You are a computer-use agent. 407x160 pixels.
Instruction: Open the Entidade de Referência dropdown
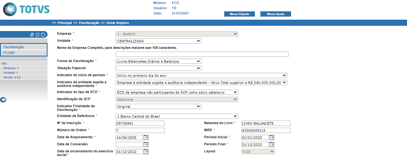pos(177,116)
